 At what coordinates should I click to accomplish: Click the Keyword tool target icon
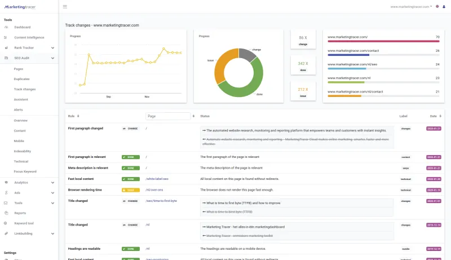click(6, 223)
